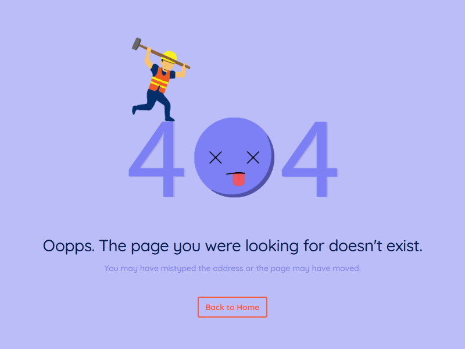Screen dimensions: 465x349
Task: Click the gray sledgehammer head
Action: coord(136,44)
